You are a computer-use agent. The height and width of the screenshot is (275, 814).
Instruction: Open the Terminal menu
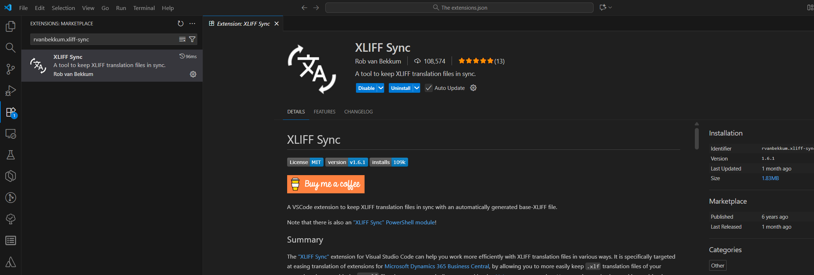tap(144, 8)
